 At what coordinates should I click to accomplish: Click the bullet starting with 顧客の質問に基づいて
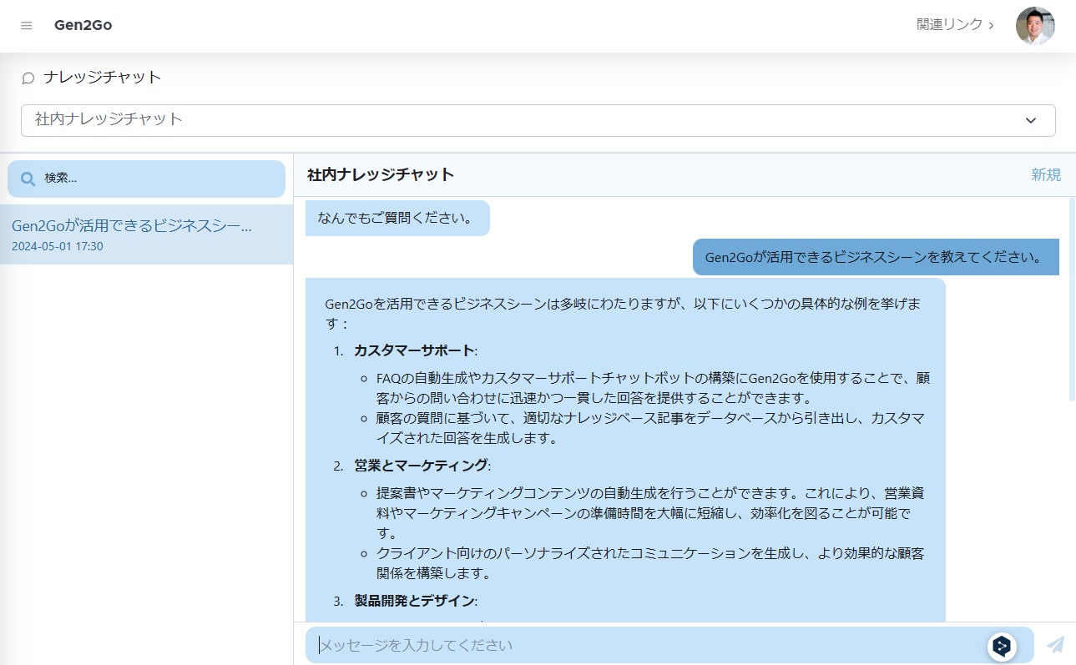click(x=650, y=427)
